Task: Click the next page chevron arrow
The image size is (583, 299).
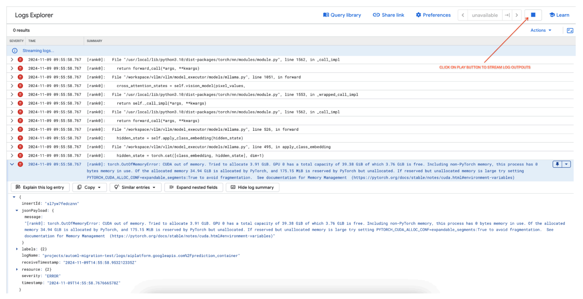Action: 517,15
